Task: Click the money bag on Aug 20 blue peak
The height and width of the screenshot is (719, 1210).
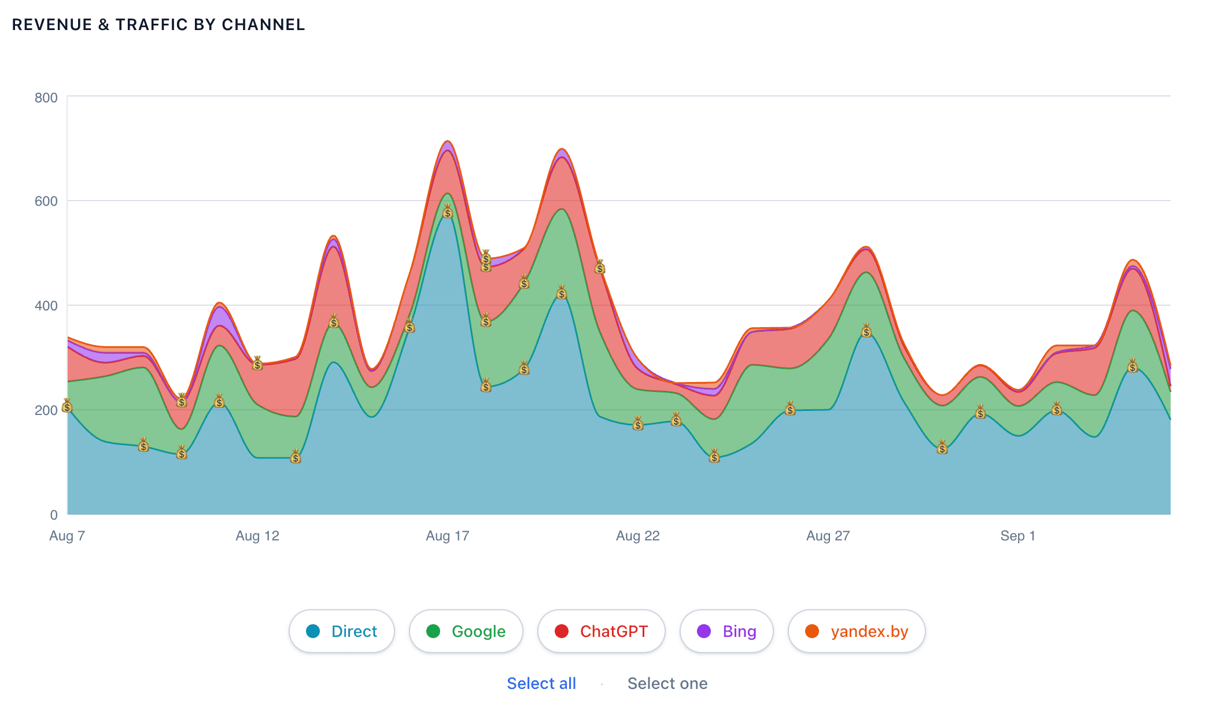Action: (562, 292)
